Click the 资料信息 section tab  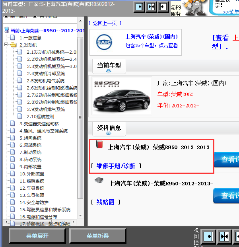109,129
